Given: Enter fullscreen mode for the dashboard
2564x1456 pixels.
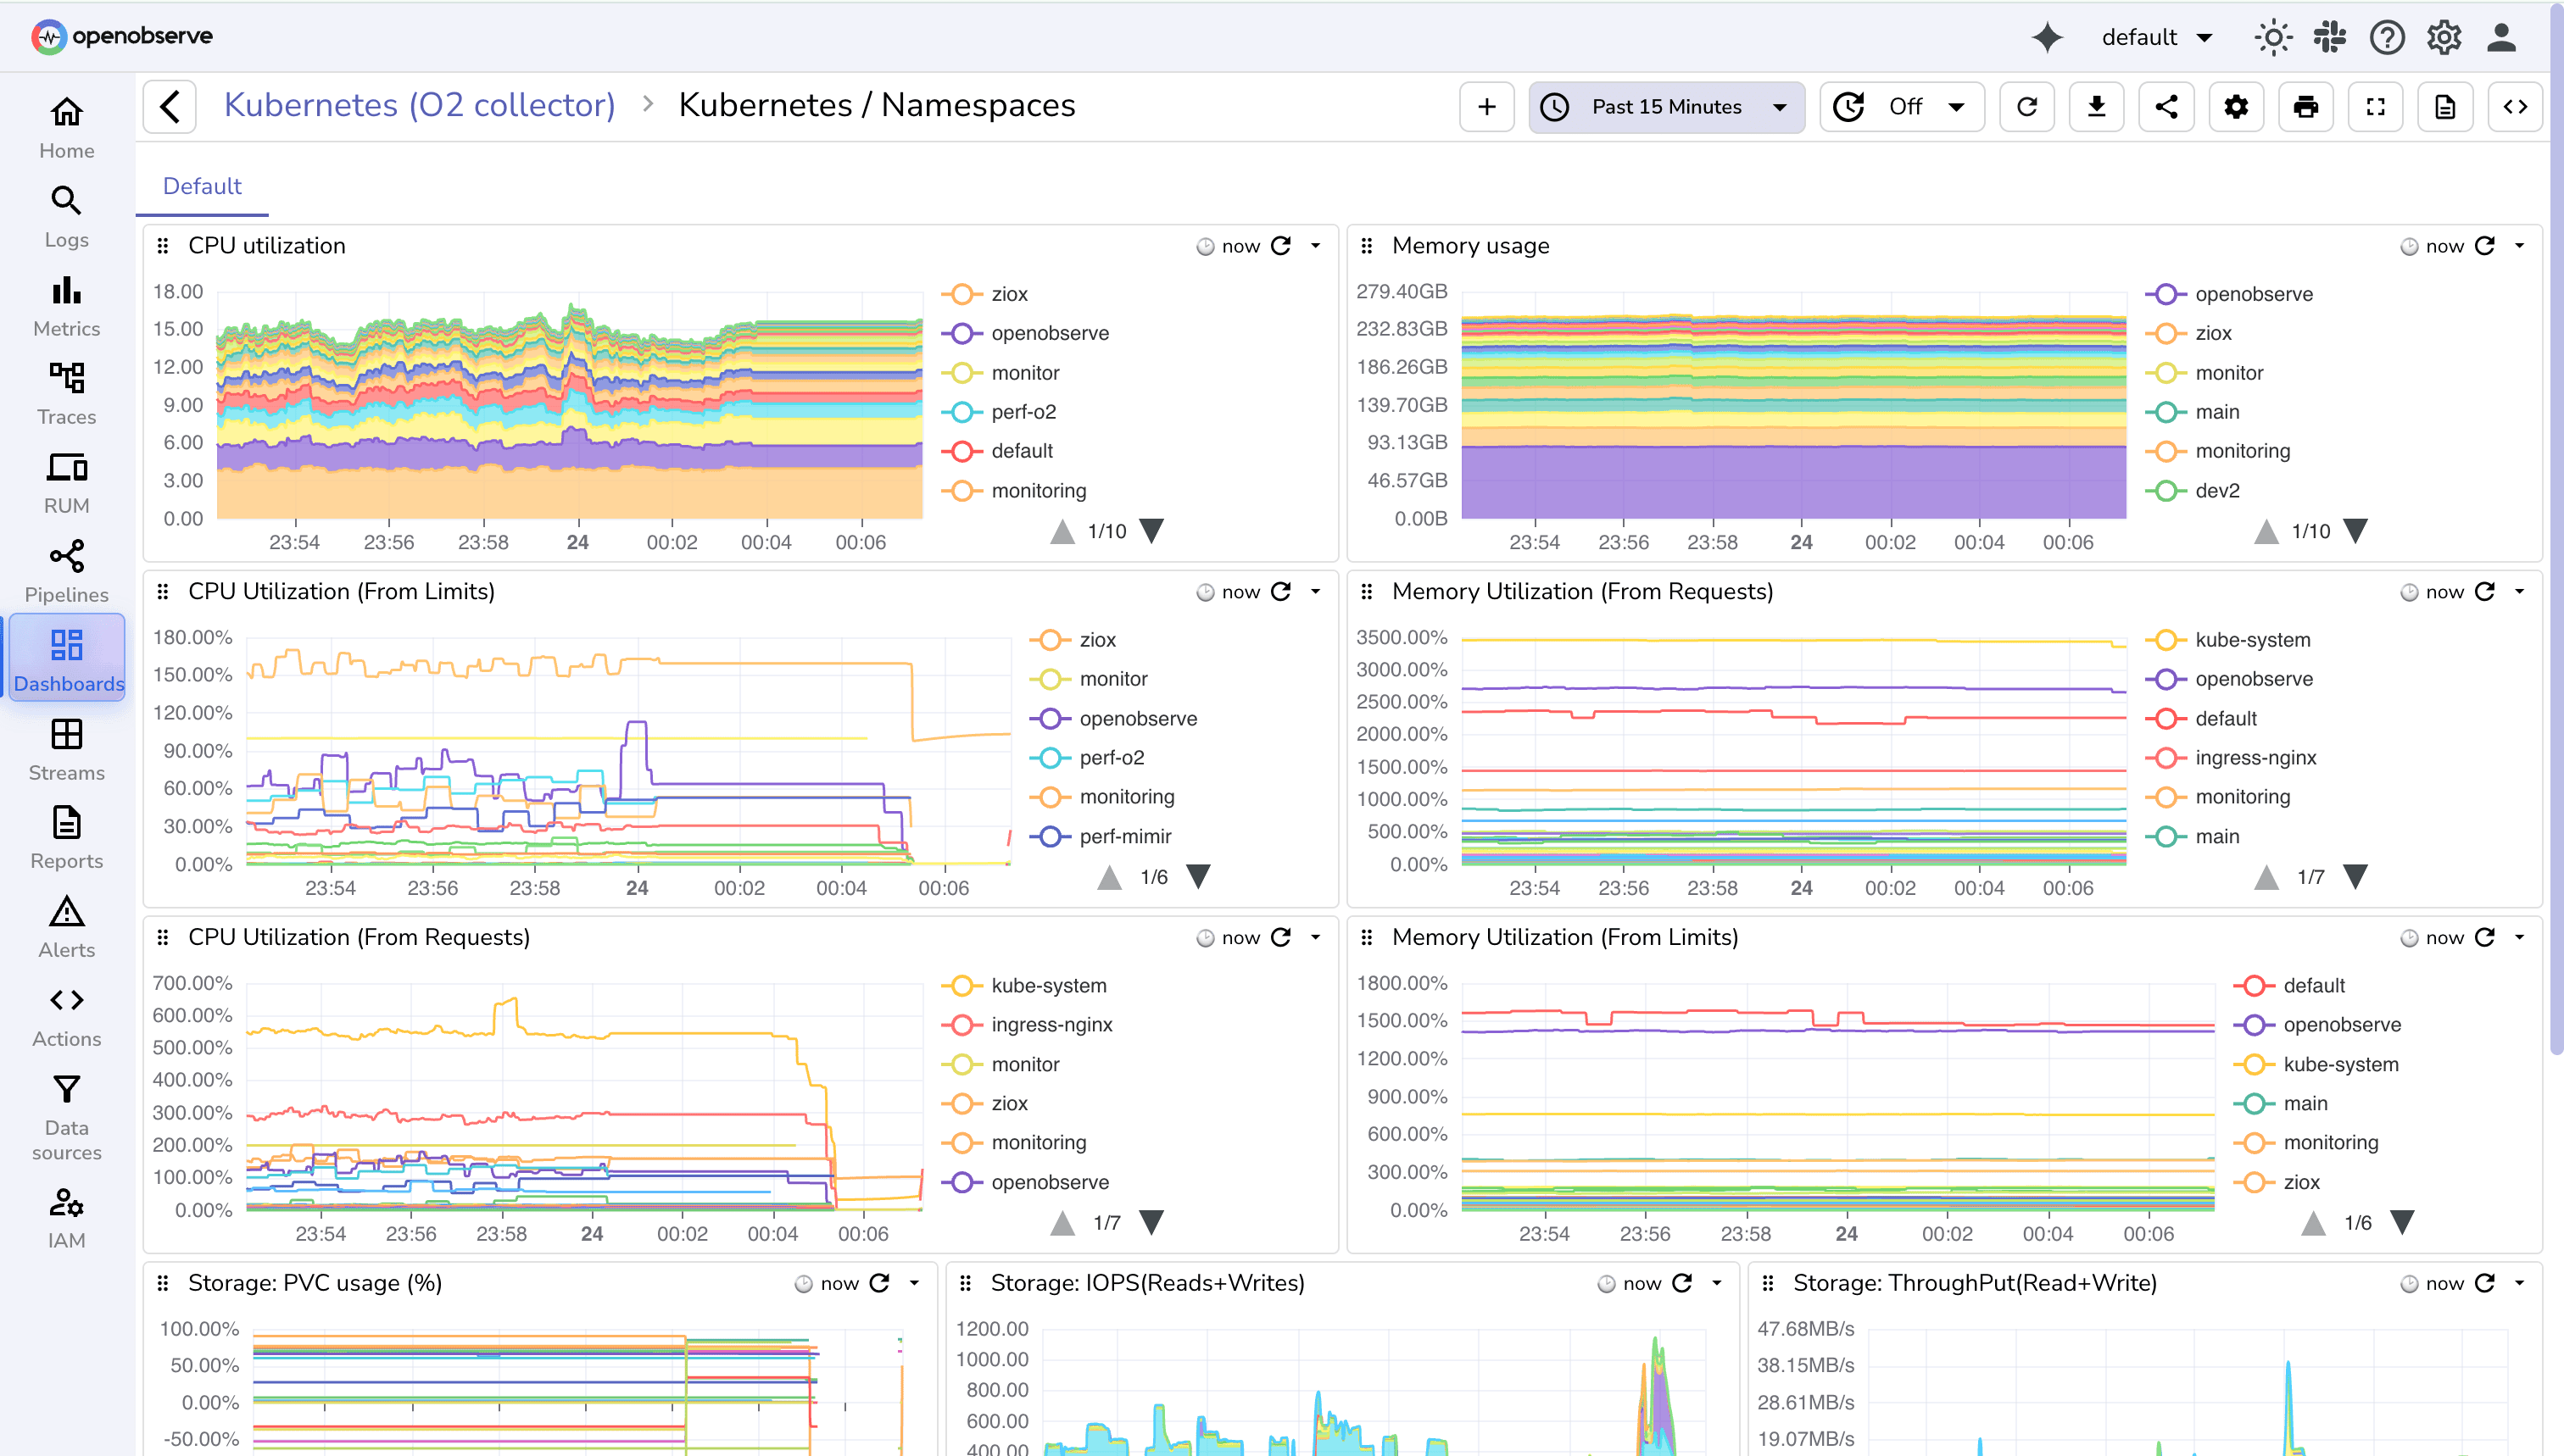Looking at the screenshot, I should click(2376, 106).
